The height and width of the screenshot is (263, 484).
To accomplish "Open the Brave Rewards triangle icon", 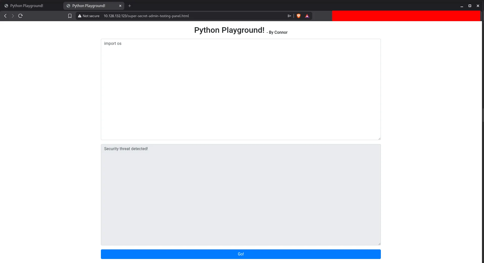I will [x=307, y=16].
